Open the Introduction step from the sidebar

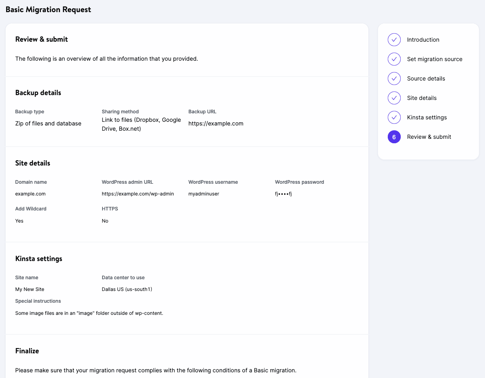pos(423,40)
